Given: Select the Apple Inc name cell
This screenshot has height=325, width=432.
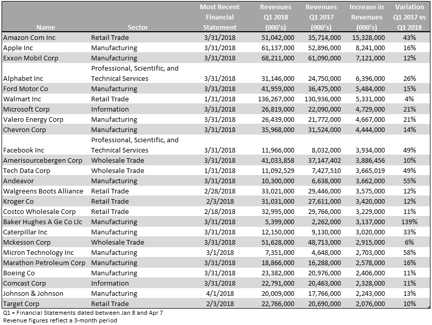Looking at the screenshot, I should [x=18, y=48].
